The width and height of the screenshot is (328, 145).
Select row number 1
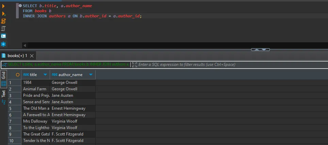pos(14,83)
